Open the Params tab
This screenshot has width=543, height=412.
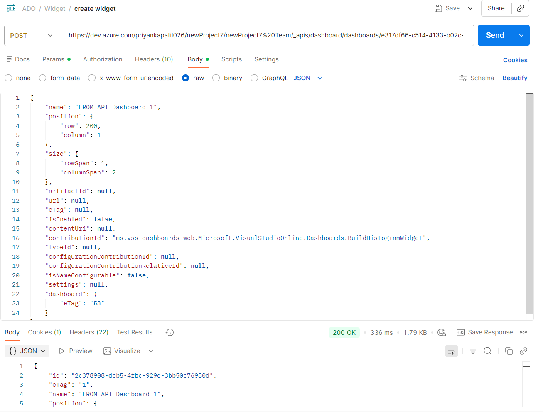56,59
